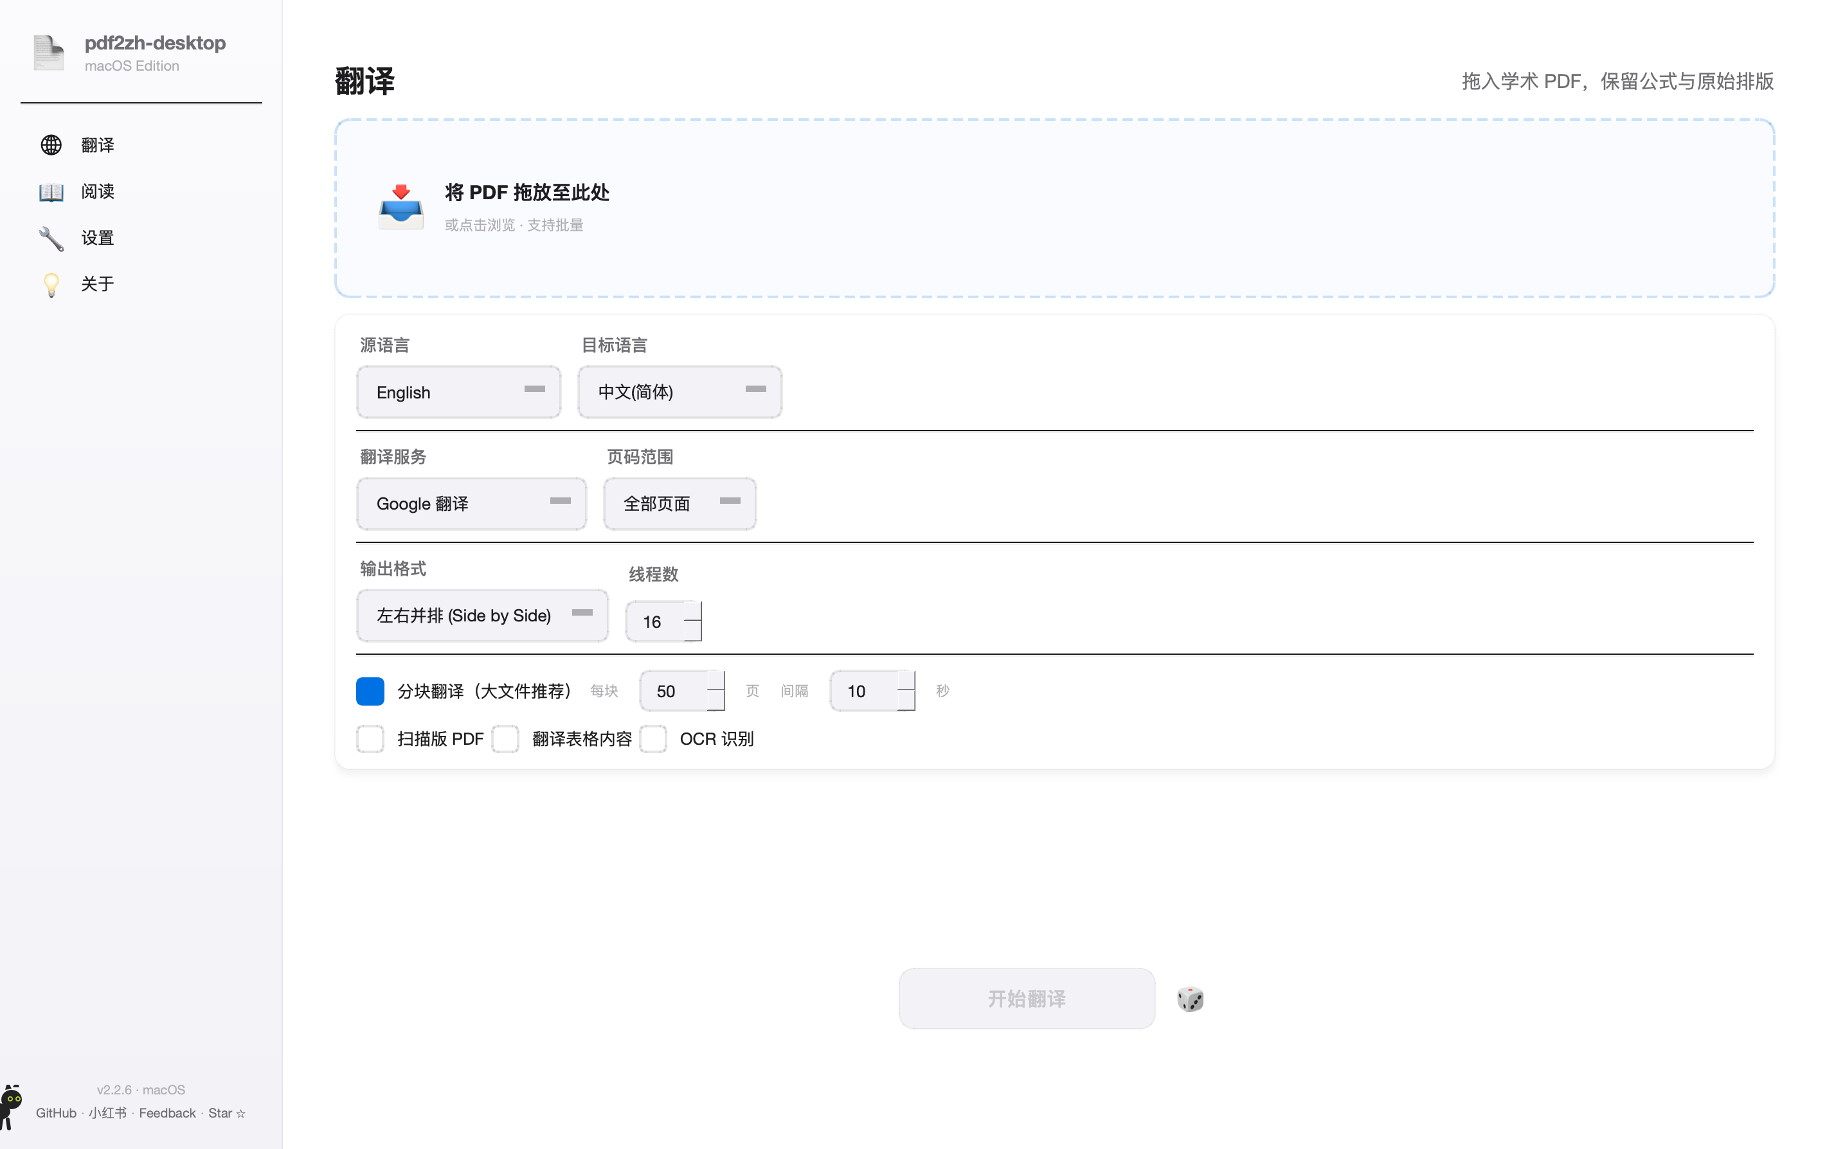Open the 翻译 sidebar page
This screenshot has width=1827, height=1149.
tap(141, 145)
